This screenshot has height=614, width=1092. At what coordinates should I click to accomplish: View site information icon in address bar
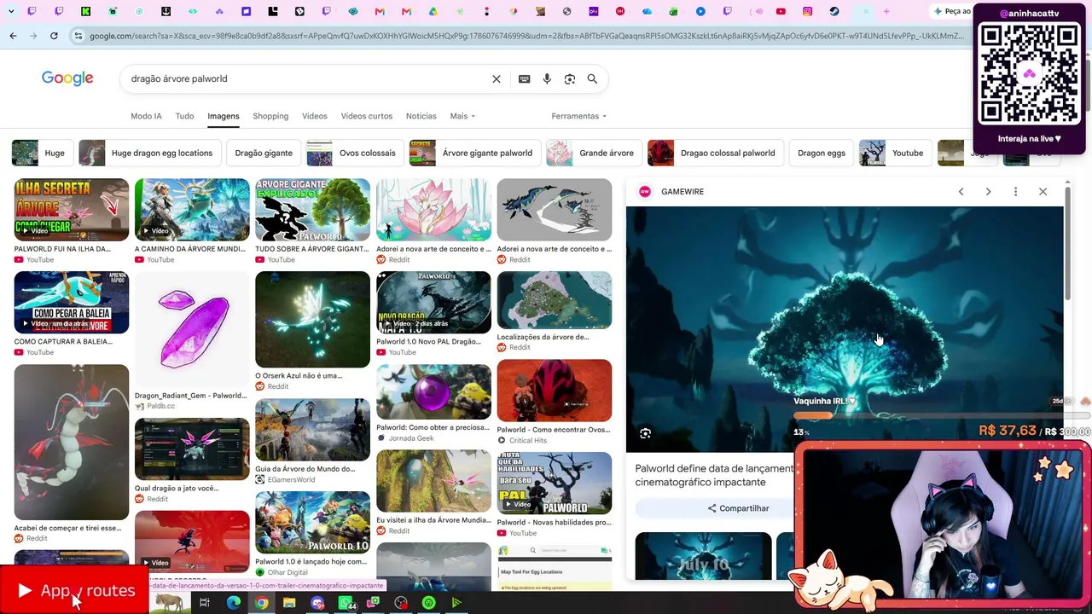click(x=78, y=36)
